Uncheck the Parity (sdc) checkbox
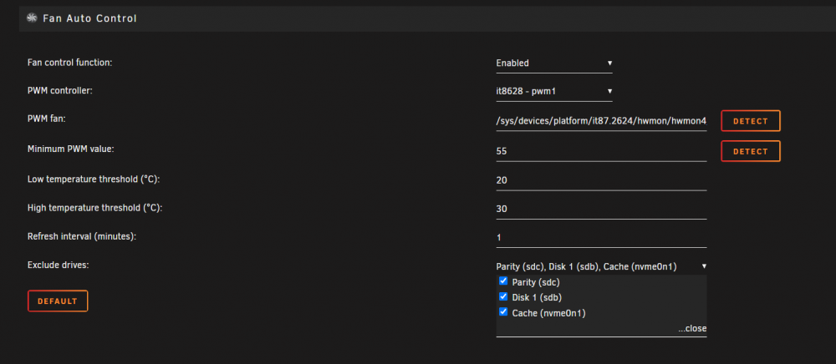The image size is (836, 364). coord(502,281)
